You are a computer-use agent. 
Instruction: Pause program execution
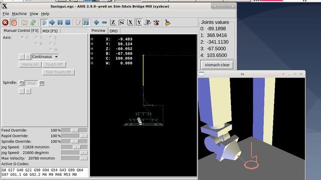(60, 22)
